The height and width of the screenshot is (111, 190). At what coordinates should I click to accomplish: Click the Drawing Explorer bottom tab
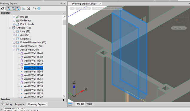(37, 104)
